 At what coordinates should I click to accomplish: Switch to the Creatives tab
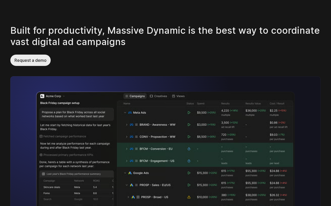click(x=158, y=96)
